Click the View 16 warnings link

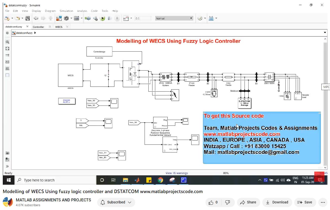point(177,173)
